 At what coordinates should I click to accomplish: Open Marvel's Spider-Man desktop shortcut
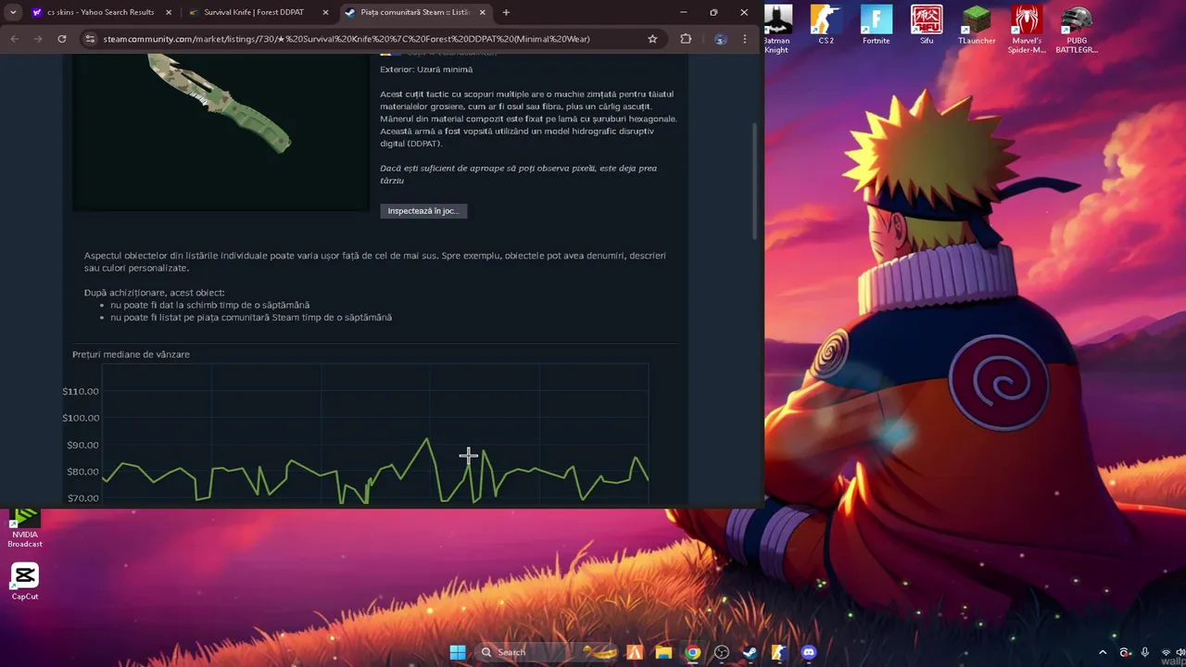[x=1026, y=30]
